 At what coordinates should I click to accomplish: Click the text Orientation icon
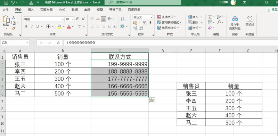tap(109, 19)
